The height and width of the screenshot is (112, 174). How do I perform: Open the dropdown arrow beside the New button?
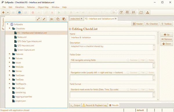point(8,12)
